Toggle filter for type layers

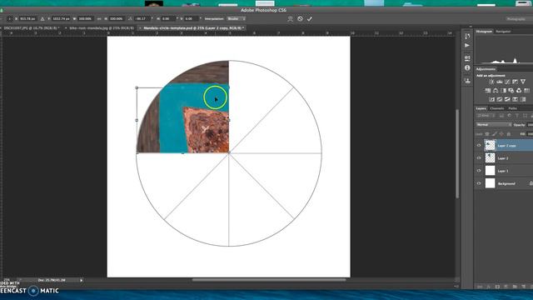(x=517, y=116)
